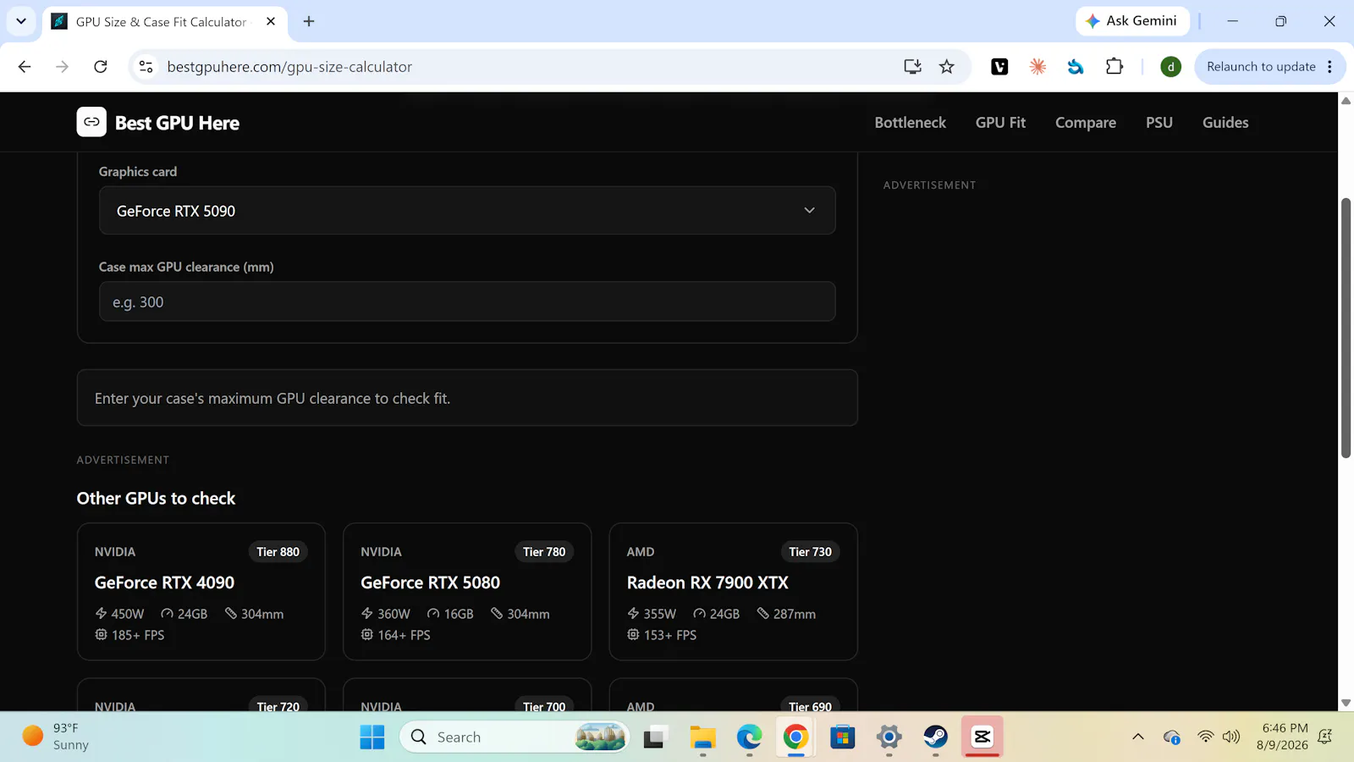The image size is (1354, 762).
Task: Open the Bottleneck nav item
Action: pos(910,122)
